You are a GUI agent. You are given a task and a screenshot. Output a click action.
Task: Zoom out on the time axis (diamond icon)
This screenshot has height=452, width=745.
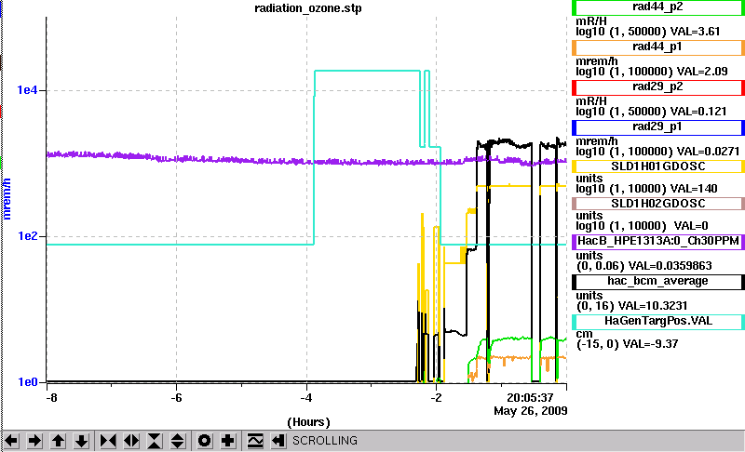tap(131, 441)
